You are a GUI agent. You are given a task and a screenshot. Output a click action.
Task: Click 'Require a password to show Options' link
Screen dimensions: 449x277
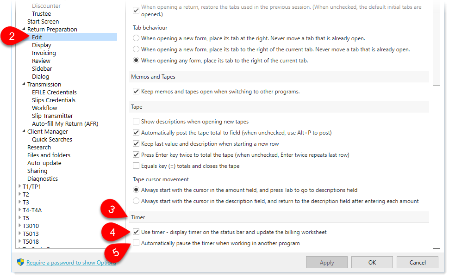tap(71, 263)
